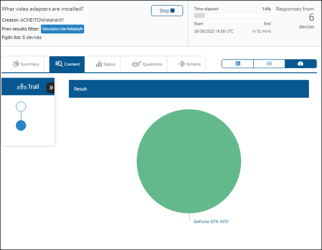
Task: Select the Content tab
Action: click(x=67, y=64)
